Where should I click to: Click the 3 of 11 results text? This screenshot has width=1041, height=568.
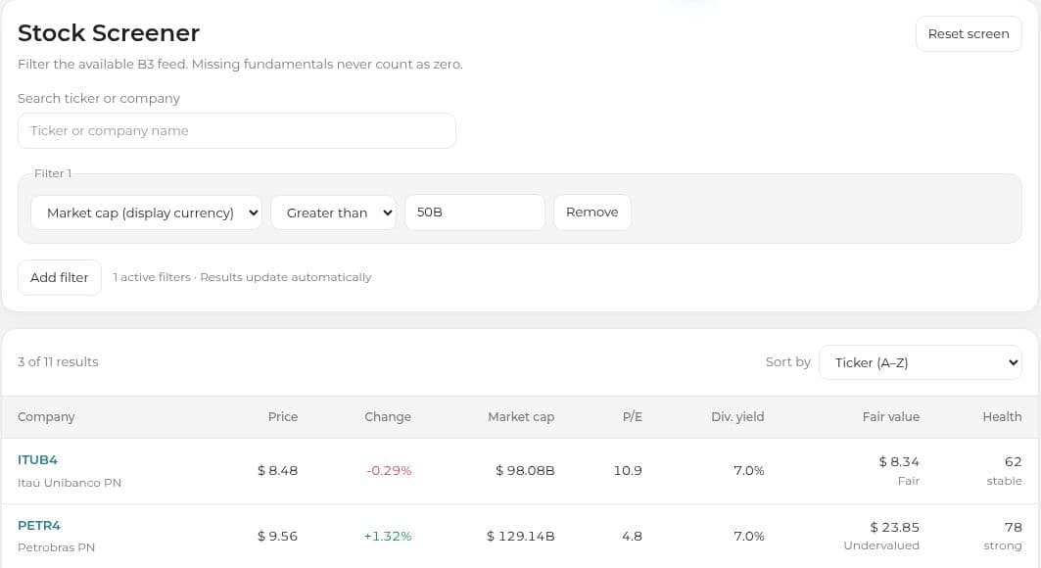(x=58, y=362)
